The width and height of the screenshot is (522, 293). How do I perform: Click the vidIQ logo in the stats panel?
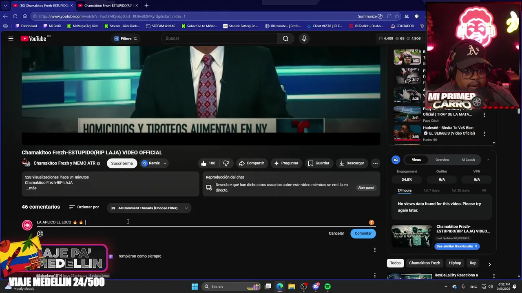pos(396,160)
